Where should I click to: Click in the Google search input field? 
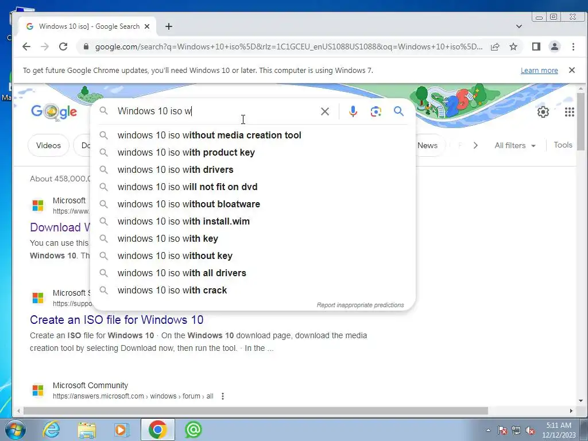(x=216, y=111)
